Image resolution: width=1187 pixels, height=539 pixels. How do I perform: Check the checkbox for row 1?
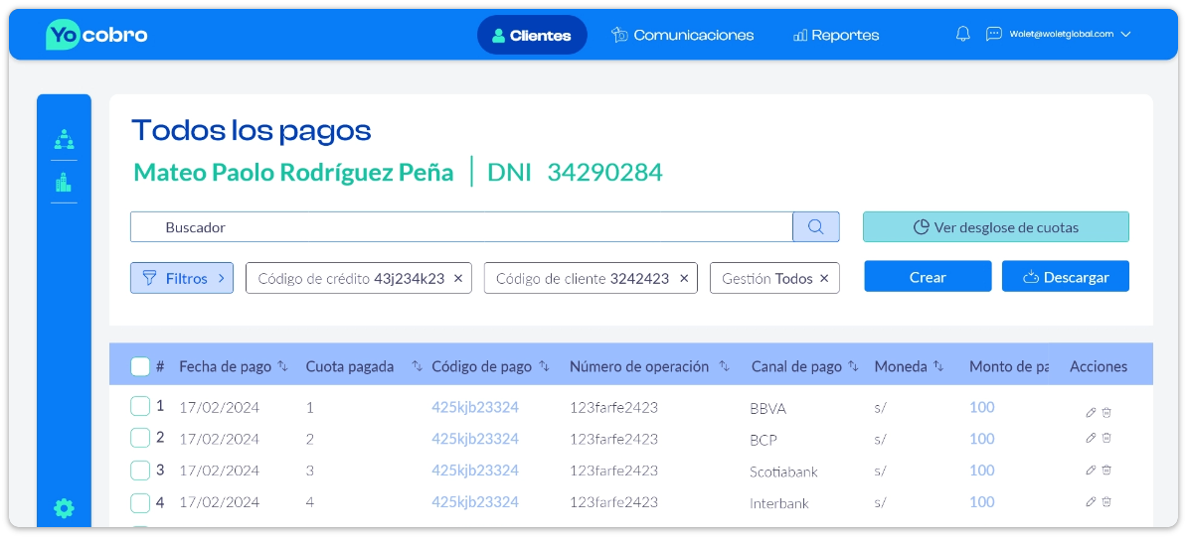pos(140,406)
